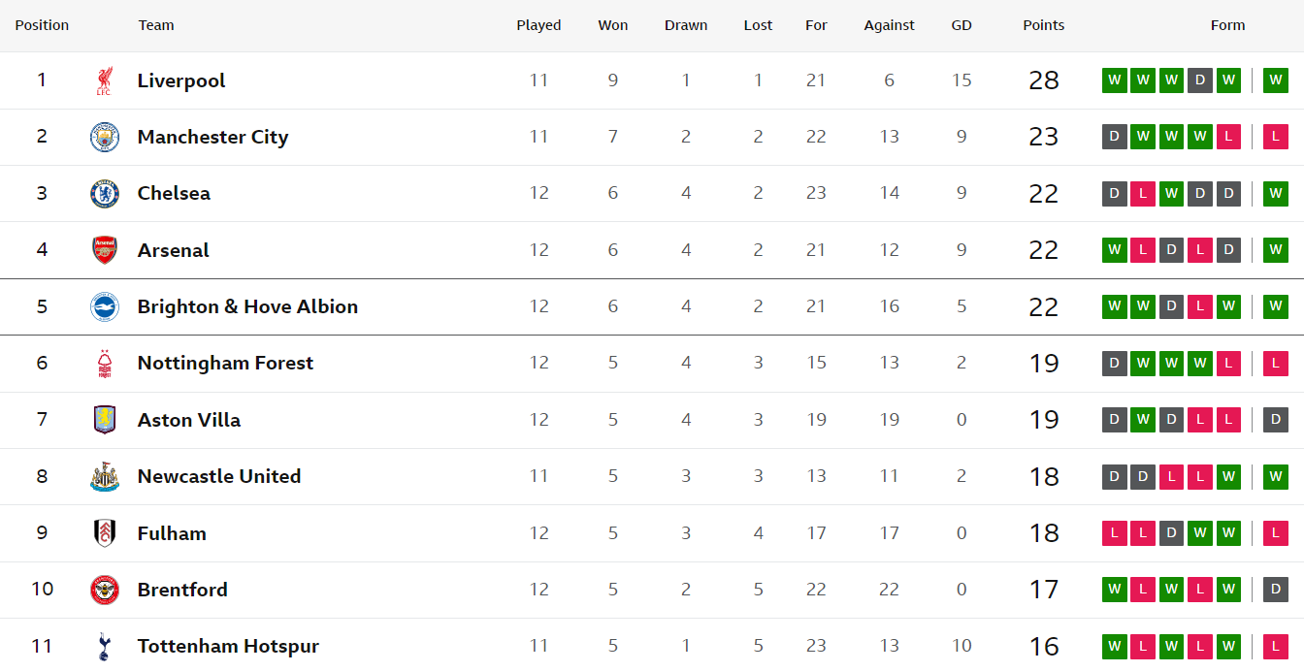The height and width of the screenshot is (672, 1304).
Task: Open the Brighton & Hove Albion team page
Action: click(x=247, y=306)
